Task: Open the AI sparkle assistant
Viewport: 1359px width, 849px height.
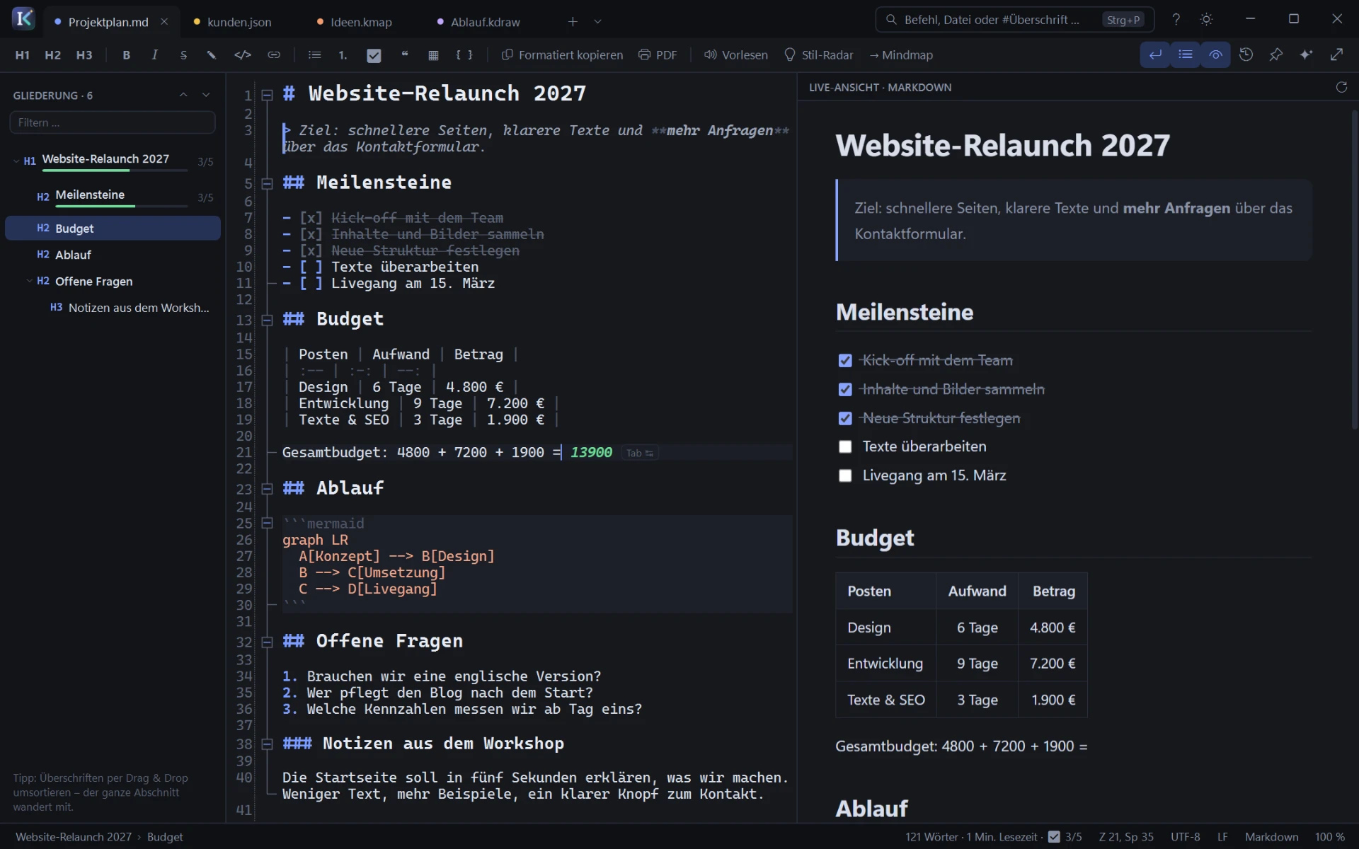Action: pyautogui.click(x=1306, y=54)
